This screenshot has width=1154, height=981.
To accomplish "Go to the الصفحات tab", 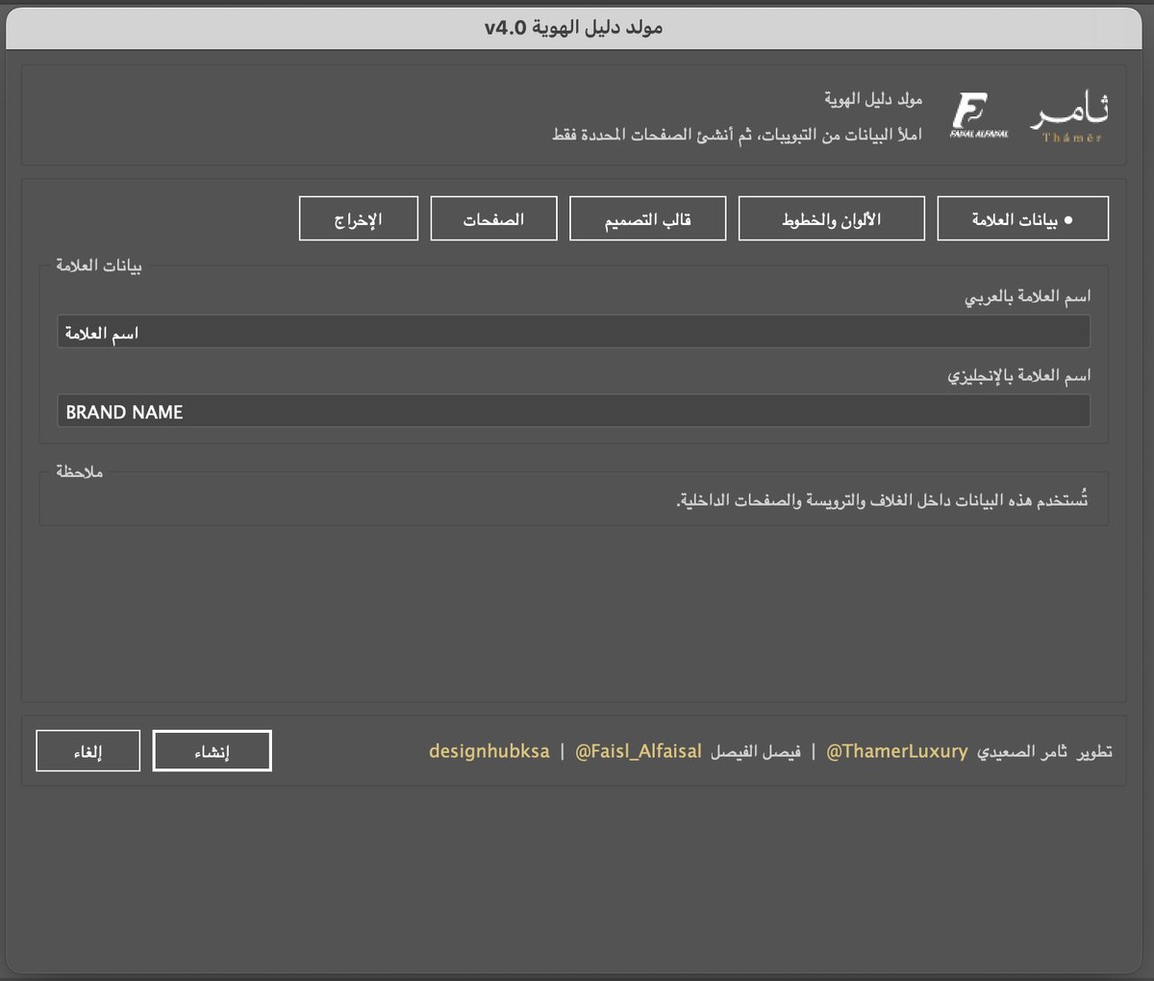I will point(493,219).
